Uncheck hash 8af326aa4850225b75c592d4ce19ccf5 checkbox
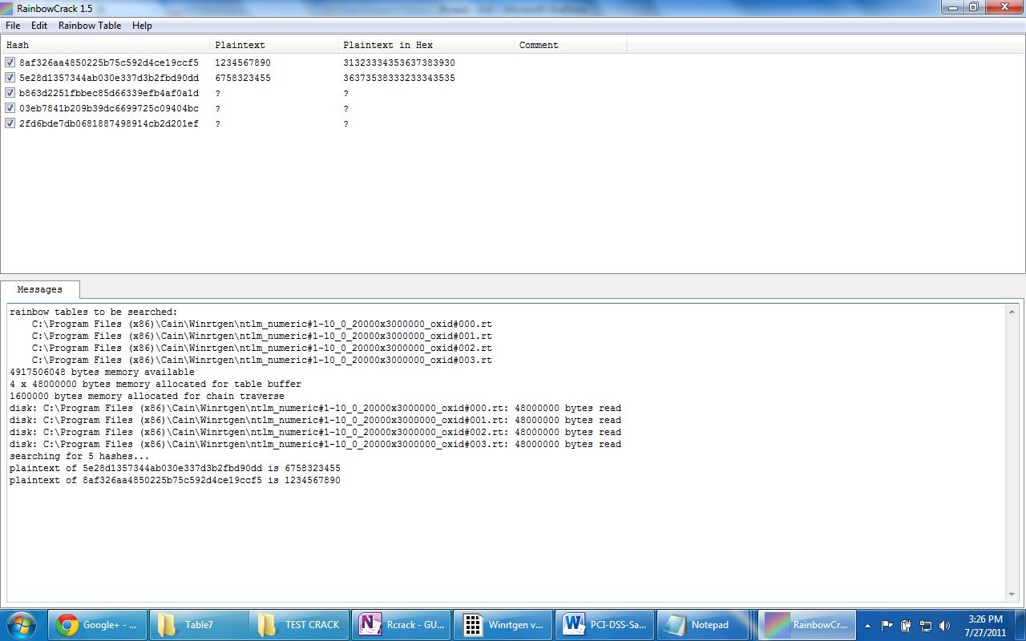This screenshot has width=1026, height=641. click(10, 62)
